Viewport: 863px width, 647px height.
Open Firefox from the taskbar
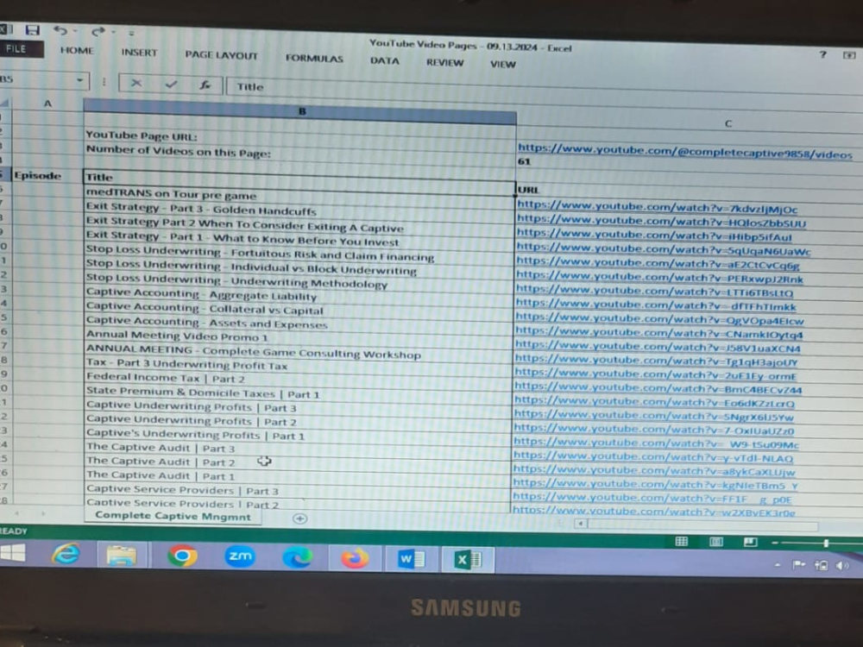click(355, 558)
